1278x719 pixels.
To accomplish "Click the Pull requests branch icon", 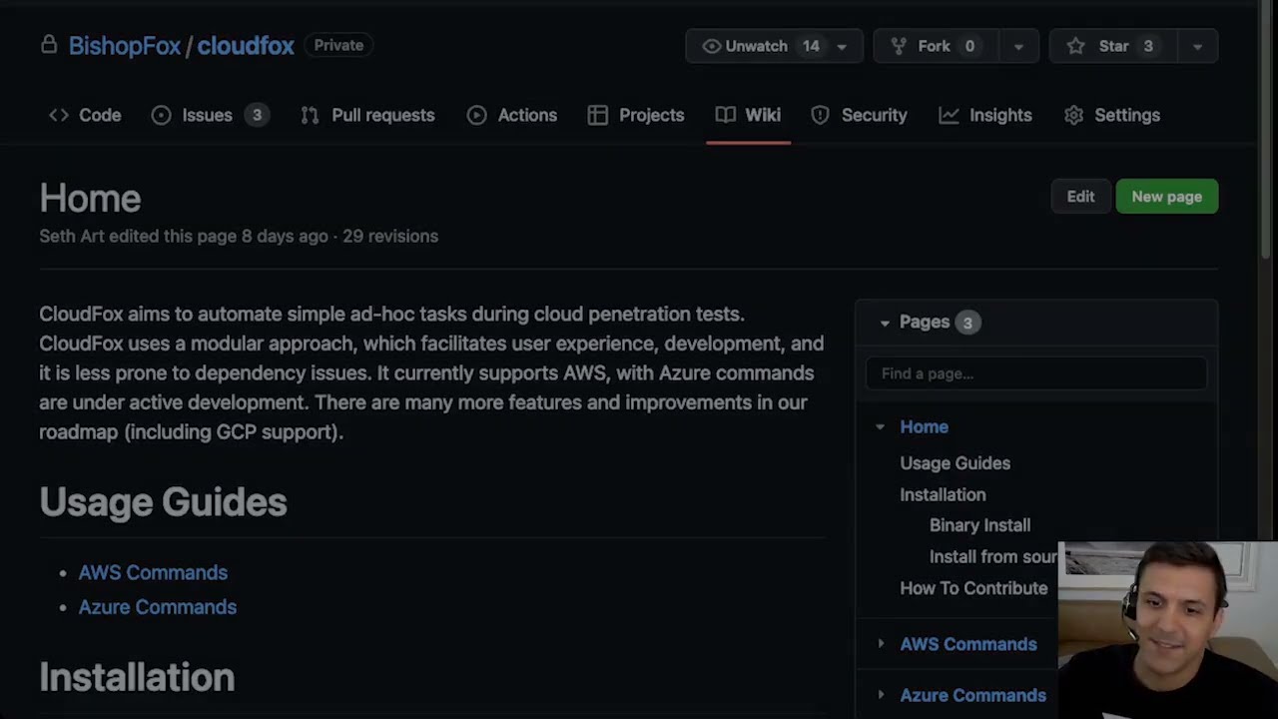I will pos(310,115).
